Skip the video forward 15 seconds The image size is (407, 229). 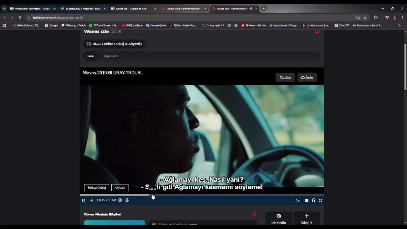[x=127, y=200]
